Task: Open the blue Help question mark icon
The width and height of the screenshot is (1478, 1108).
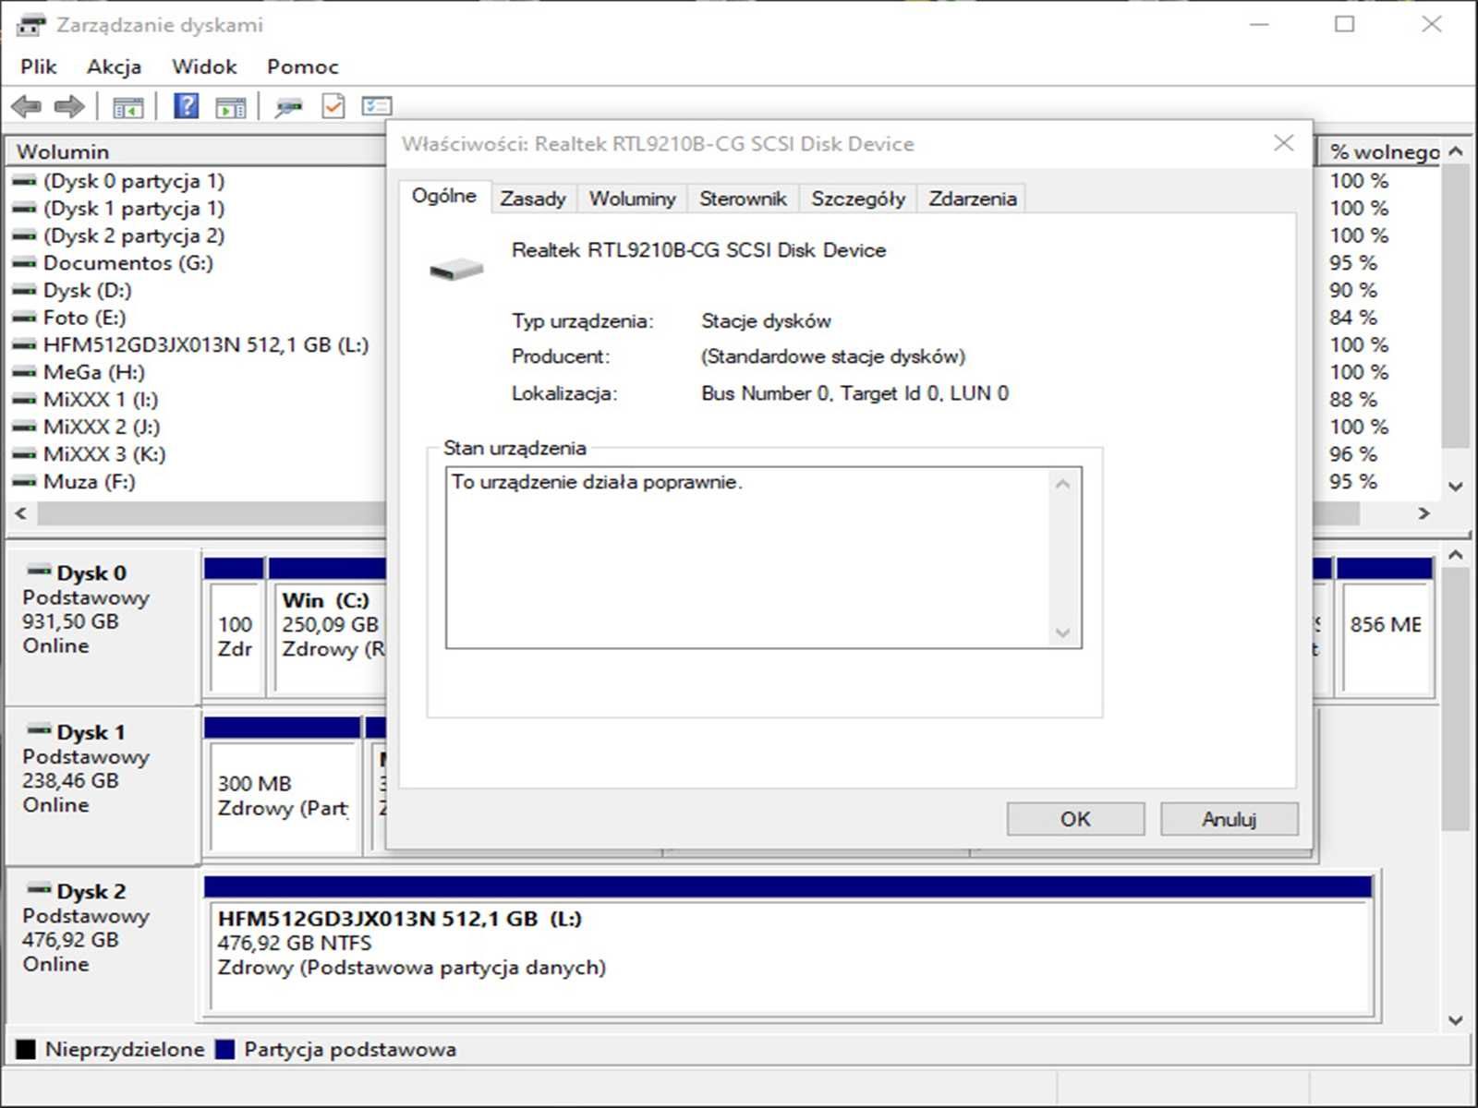Action: pos(186,106)
